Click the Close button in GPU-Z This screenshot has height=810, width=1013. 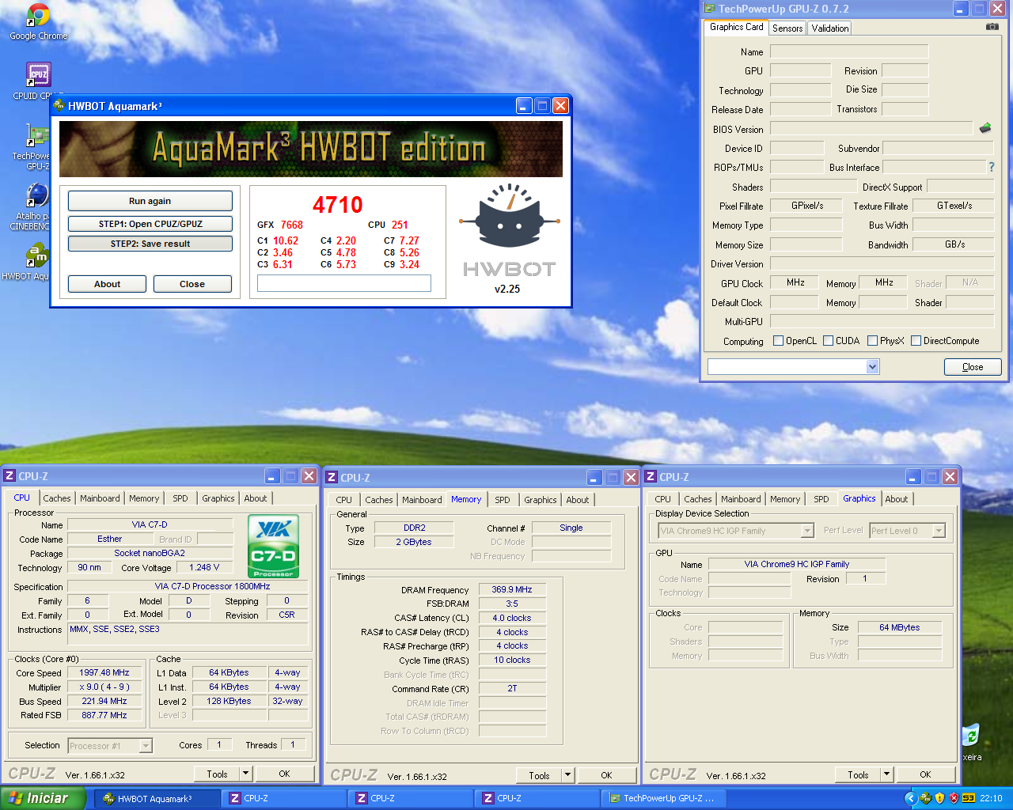click(973, 367)
